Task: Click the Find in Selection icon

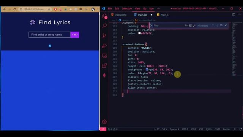Action: [221, 25]
